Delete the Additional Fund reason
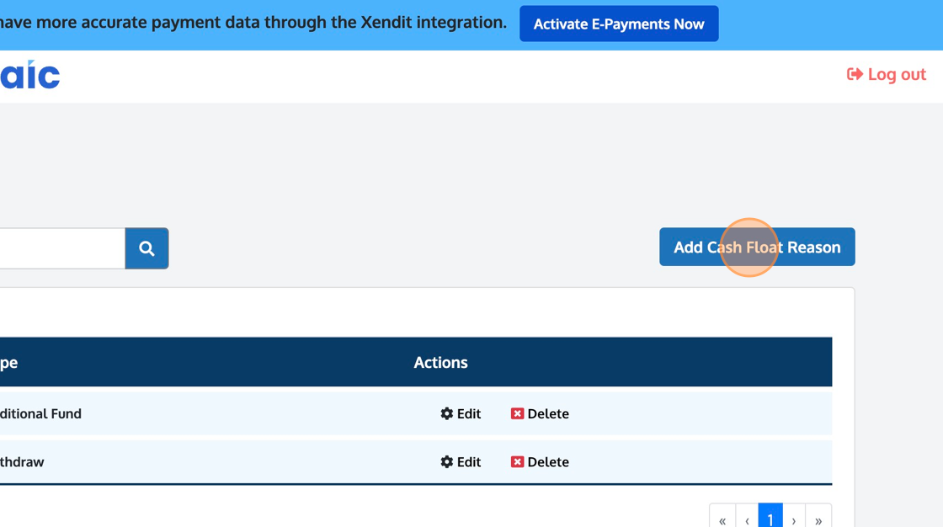This screenshot has height=527, width=943. click(x=540, y=413)
